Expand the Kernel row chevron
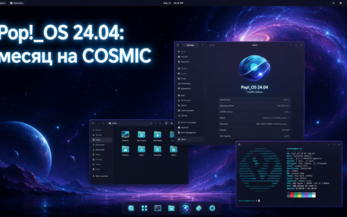This screenshot has width=347, height=217. pos(288,118)
